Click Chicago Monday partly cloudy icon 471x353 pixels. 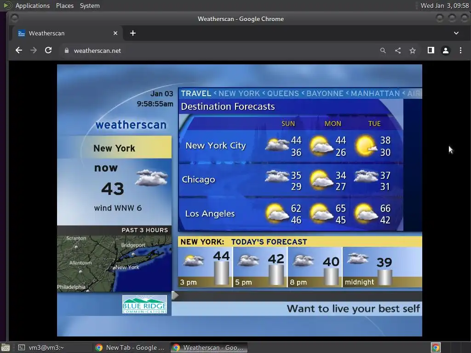(x=322, y=180)
